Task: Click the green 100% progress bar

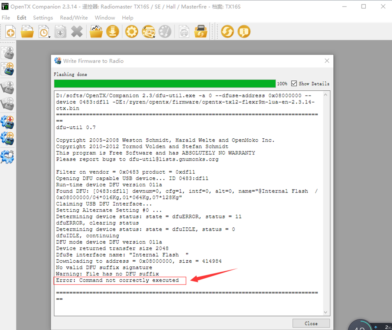Action: click(165, 83)
